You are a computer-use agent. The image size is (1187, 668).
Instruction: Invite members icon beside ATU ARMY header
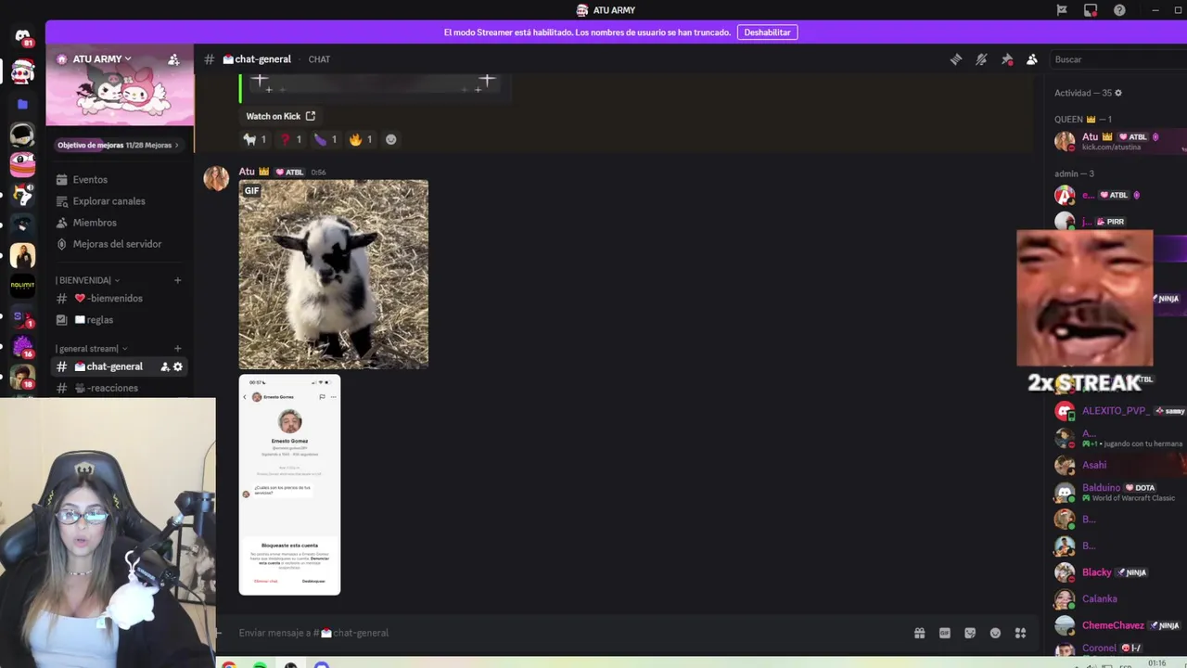pos(173,59)
